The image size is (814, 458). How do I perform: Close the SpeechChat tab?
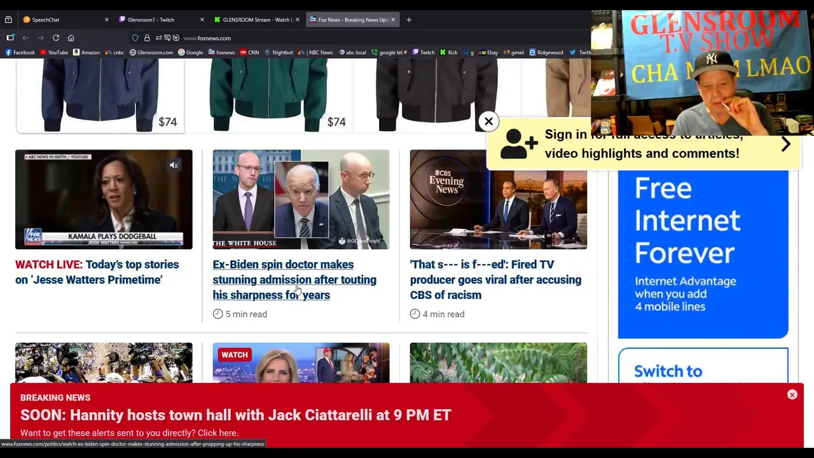click(x=106, y=20)
